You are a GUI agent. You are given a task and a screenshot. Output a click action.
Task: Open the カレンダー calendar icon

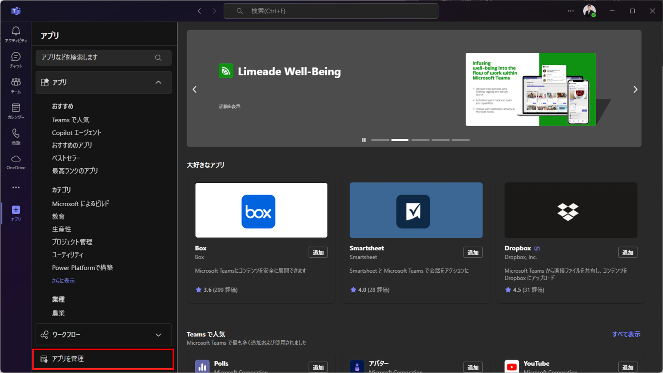[x=16, y=111]
